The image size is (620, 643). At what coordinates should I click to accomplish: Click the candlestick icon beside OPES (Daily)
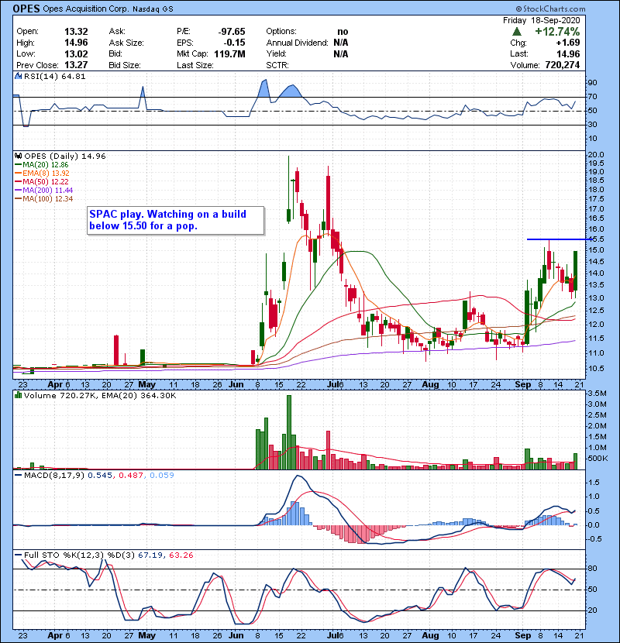coord(18,156)
